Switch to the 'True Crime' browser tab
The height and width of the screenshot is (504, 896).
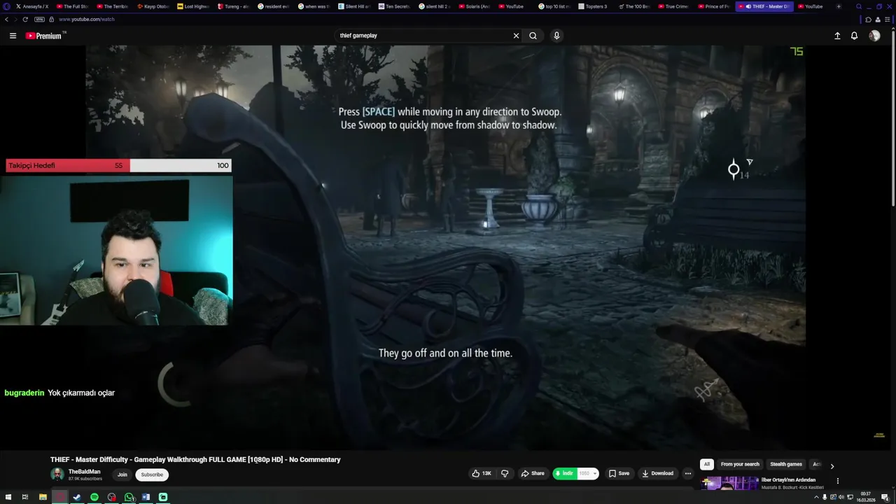673,6
